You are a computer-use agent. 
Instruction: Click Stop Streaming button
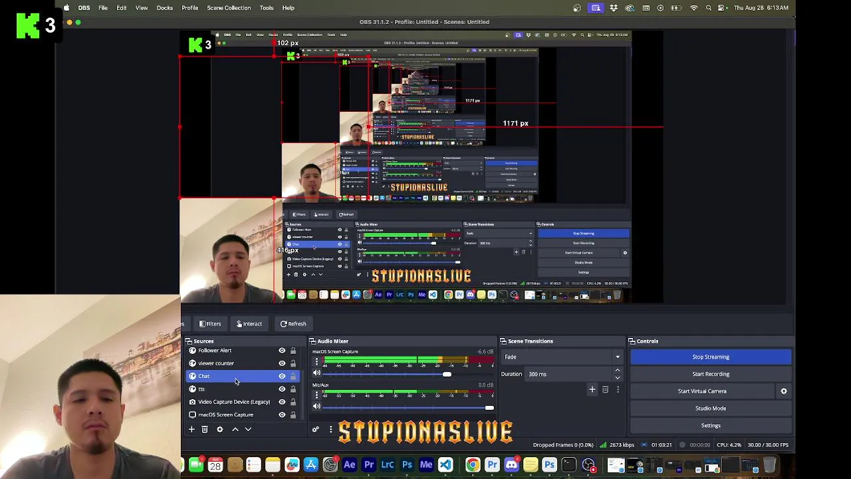711,357
